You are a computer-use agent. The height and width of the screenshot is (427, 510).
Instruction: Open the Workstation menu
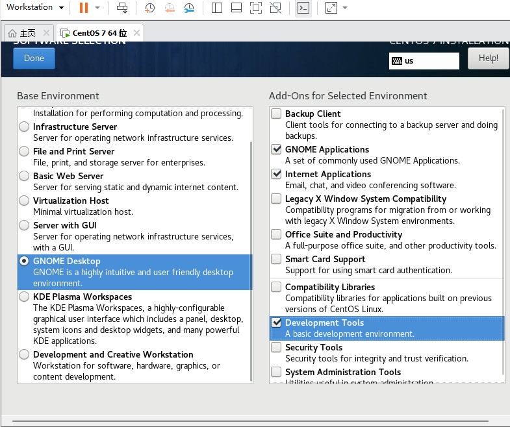tap(34, 7)
